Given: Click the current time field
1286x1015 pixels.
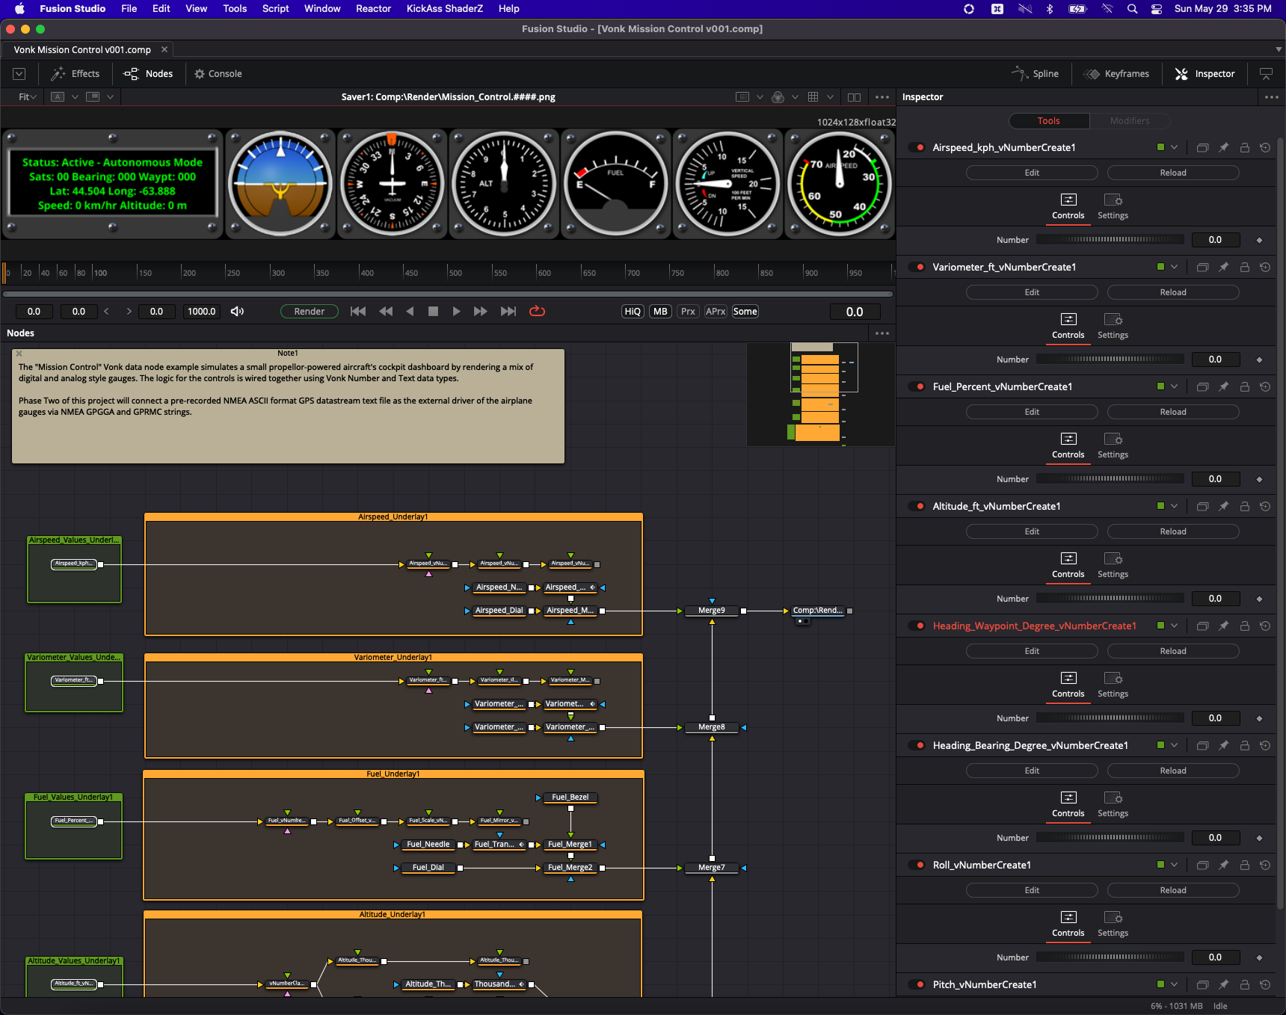Looking at the screenshot, I should (855, 312).
